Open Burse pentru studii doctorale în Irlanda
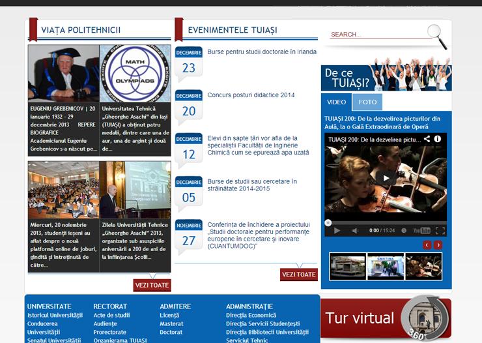This screenshot has width=482, height=343. coord(262,52)
